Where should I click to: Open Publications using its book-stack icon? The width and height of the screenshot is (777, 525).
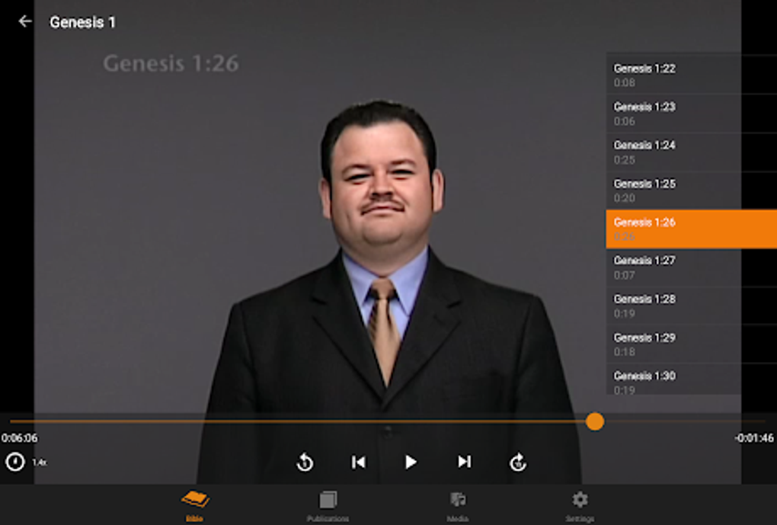(328, 501)
